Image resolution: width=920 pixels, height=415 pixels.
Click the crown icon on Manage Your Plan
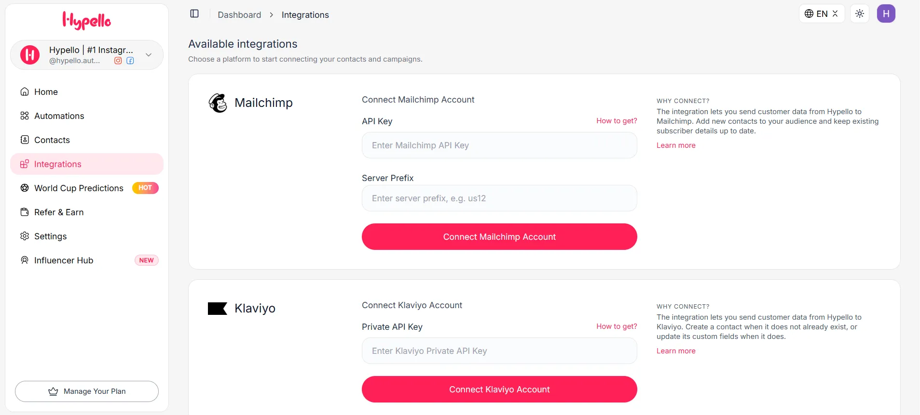click(53, 391)
